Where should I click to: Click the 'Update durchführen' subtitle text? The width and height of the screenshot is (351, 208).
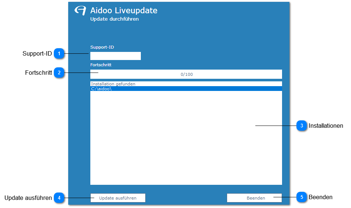tap(114, 19)
